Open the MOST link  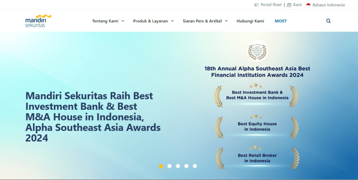click(x=281, y=21)
